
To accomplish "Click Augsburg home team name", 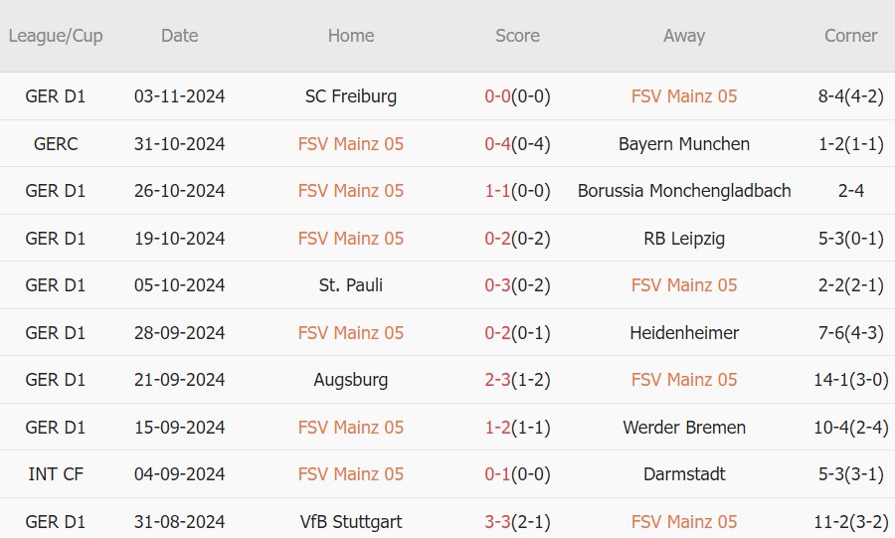I will (x=351, y=380).
